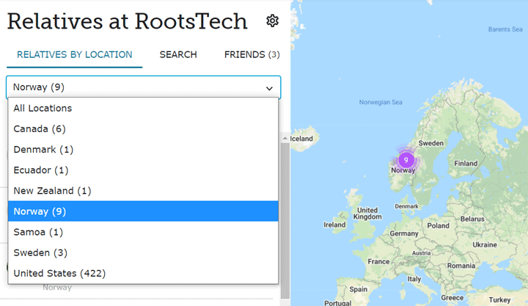Click the Barents Sea label on the map
Viewport: 528px width, 306px height.
[x=505, y=29]
